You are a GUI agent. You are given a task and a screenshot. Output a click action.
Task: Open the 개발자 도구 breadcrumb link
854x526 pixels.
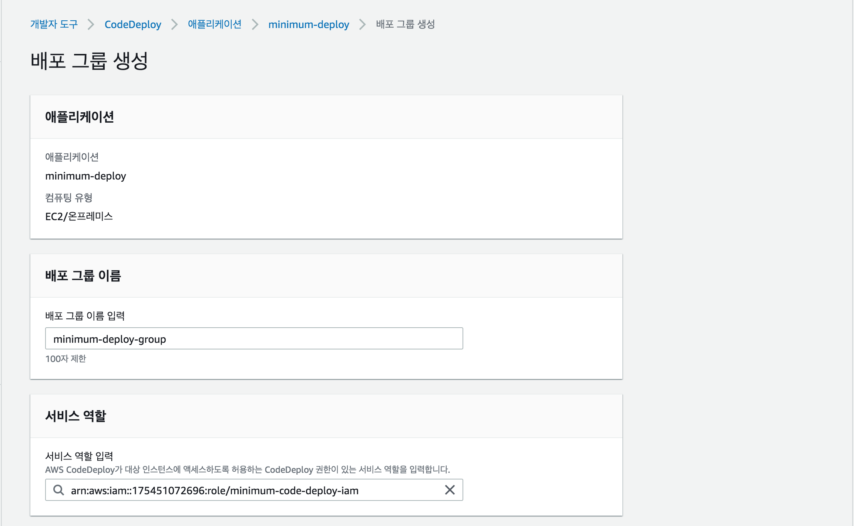pos(54,24)
